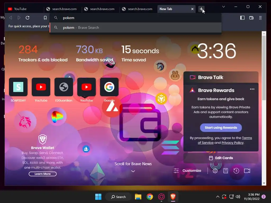Click the scrollbar up arrow
This screenshot has height=203, width=271.
click(264, 34)
